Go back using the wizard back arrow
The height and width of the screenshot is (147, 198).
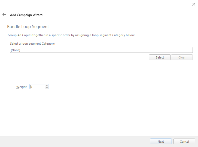[x=4, y=15]
